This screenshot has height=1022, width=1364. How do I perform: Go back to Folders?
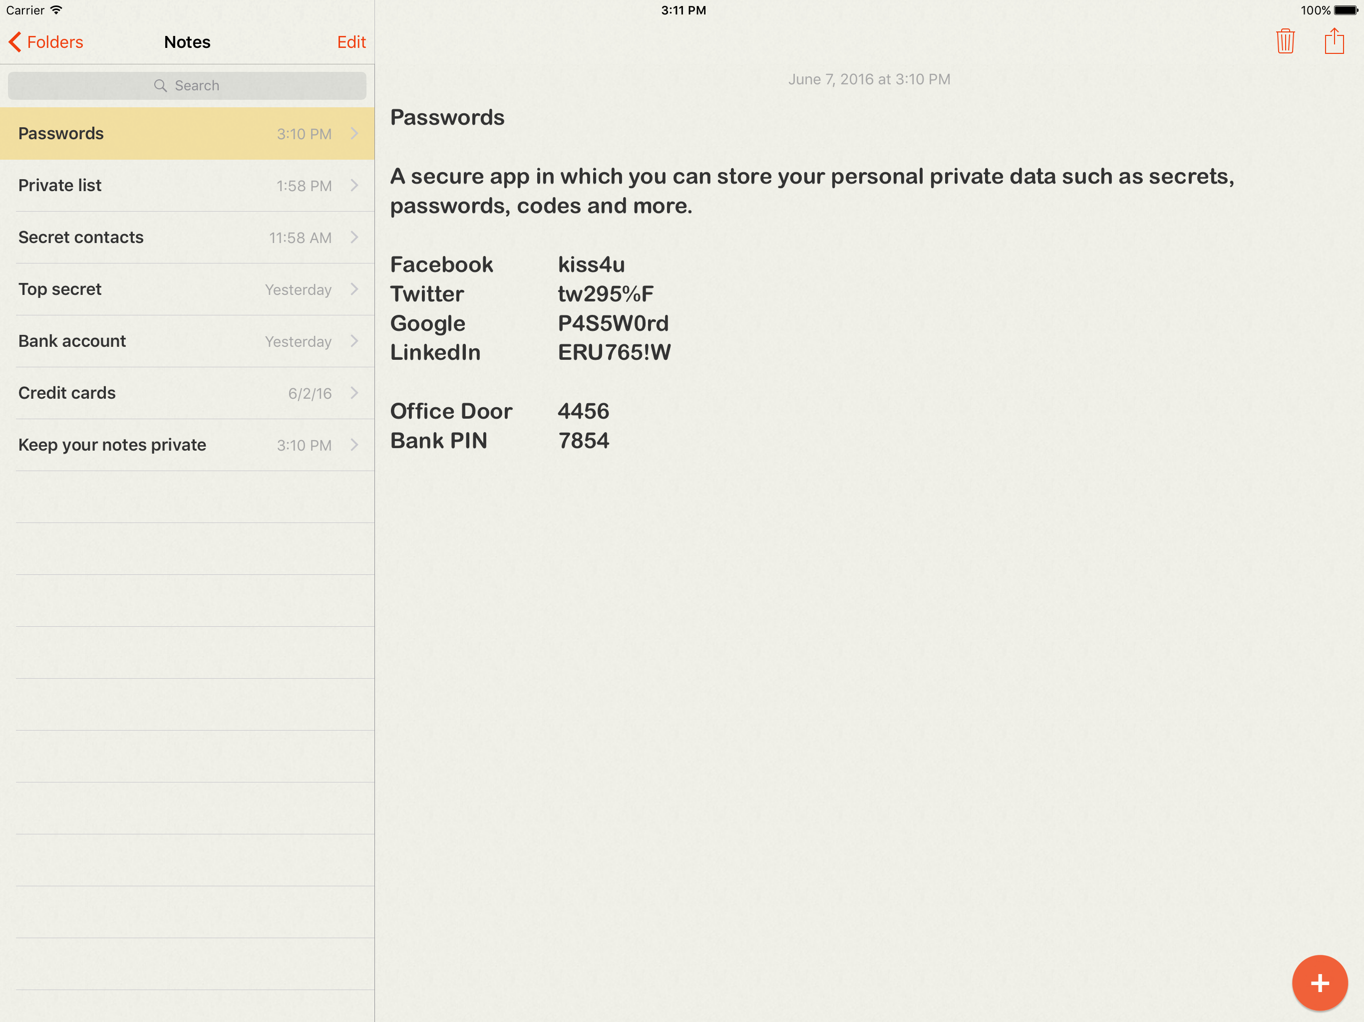pos(54,42)
